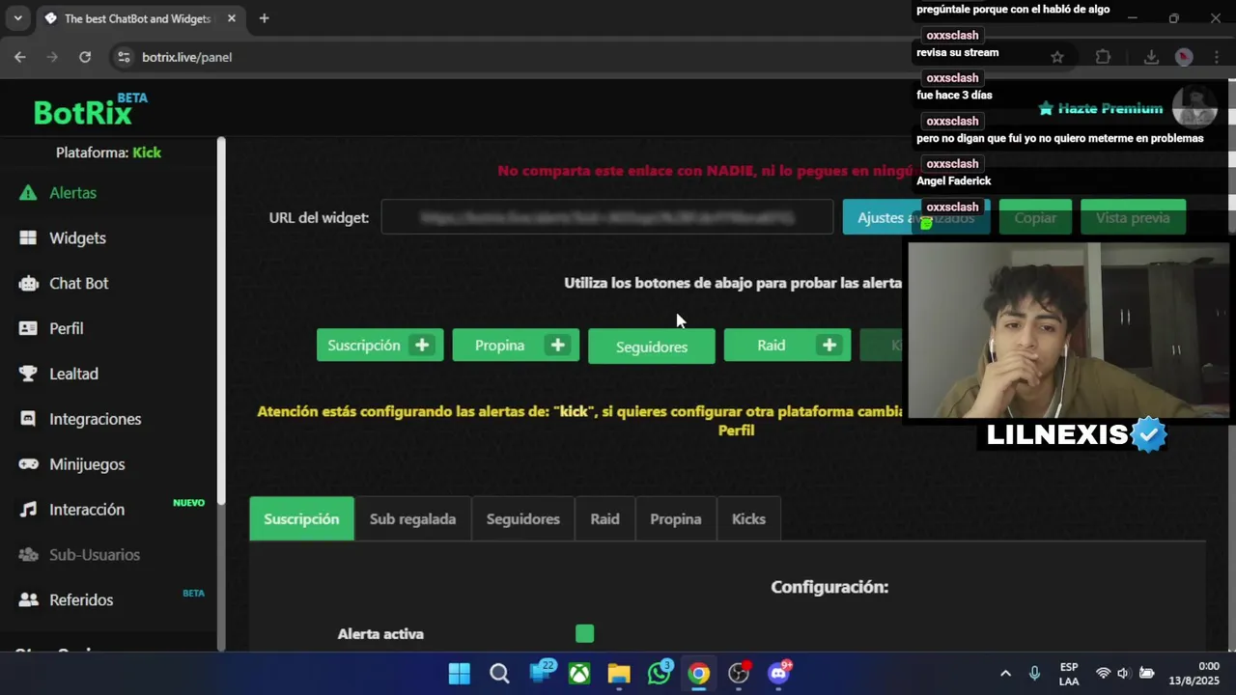Viewport: 1236px width, 695px height.
Task: Open the Referidos sidebar section
Action: point(81,600)
